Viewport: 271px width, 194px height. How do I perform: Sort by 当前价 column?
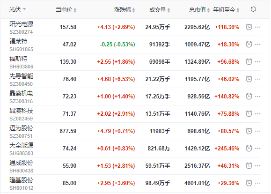click(66, 10)
